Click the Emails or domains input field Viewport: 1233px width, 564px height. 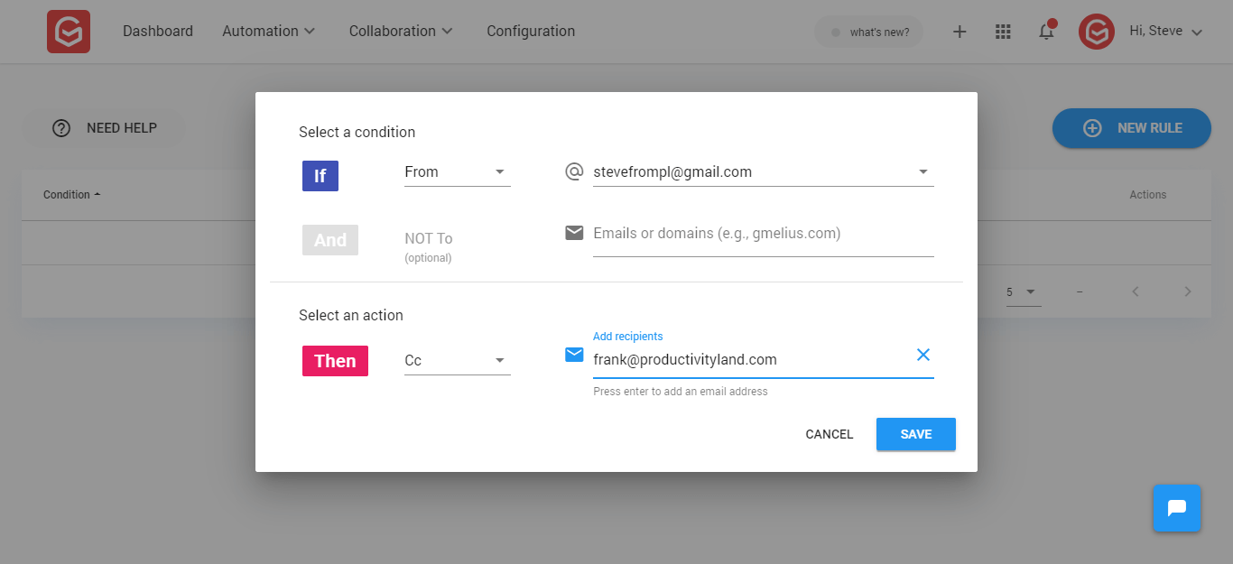coord(763,233)
